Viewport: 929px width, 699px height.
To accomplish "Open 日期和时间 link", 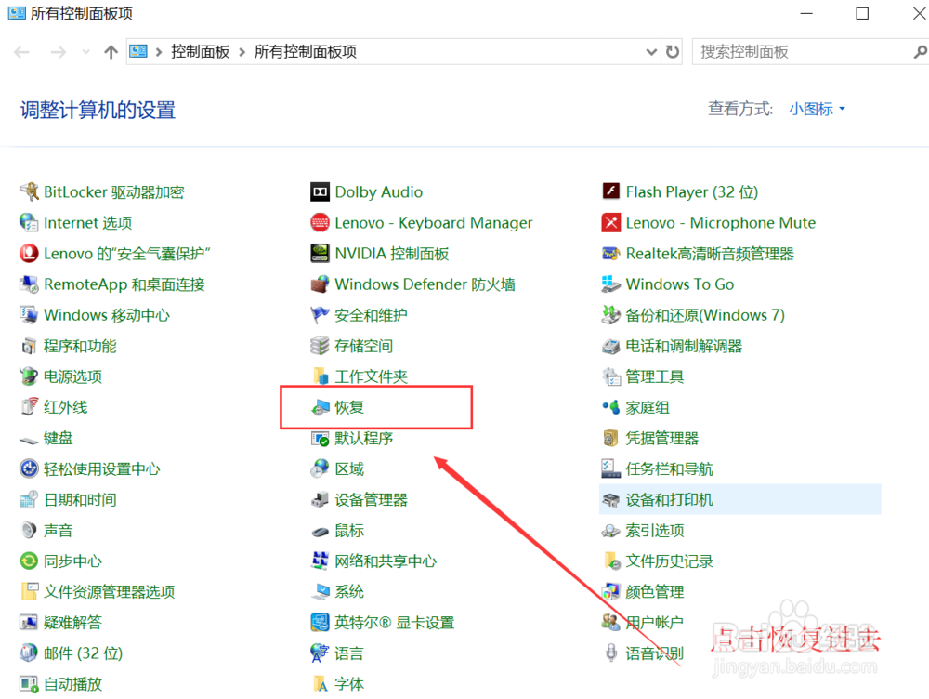I will [80, 500].
